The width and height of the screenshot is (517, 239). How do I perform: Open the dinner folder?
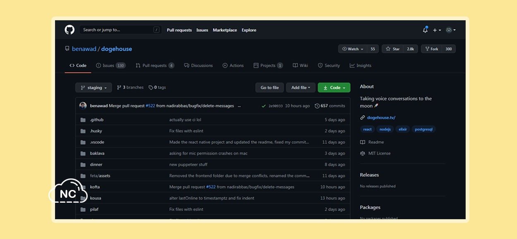[96, 164]
